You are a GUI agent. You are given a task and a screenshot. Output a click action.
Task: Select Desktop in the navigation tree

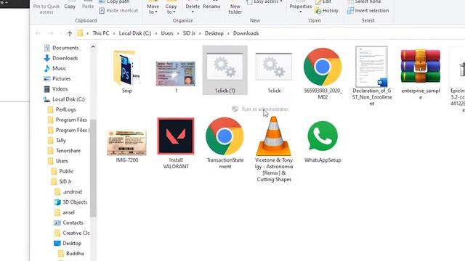click(68, 244)
